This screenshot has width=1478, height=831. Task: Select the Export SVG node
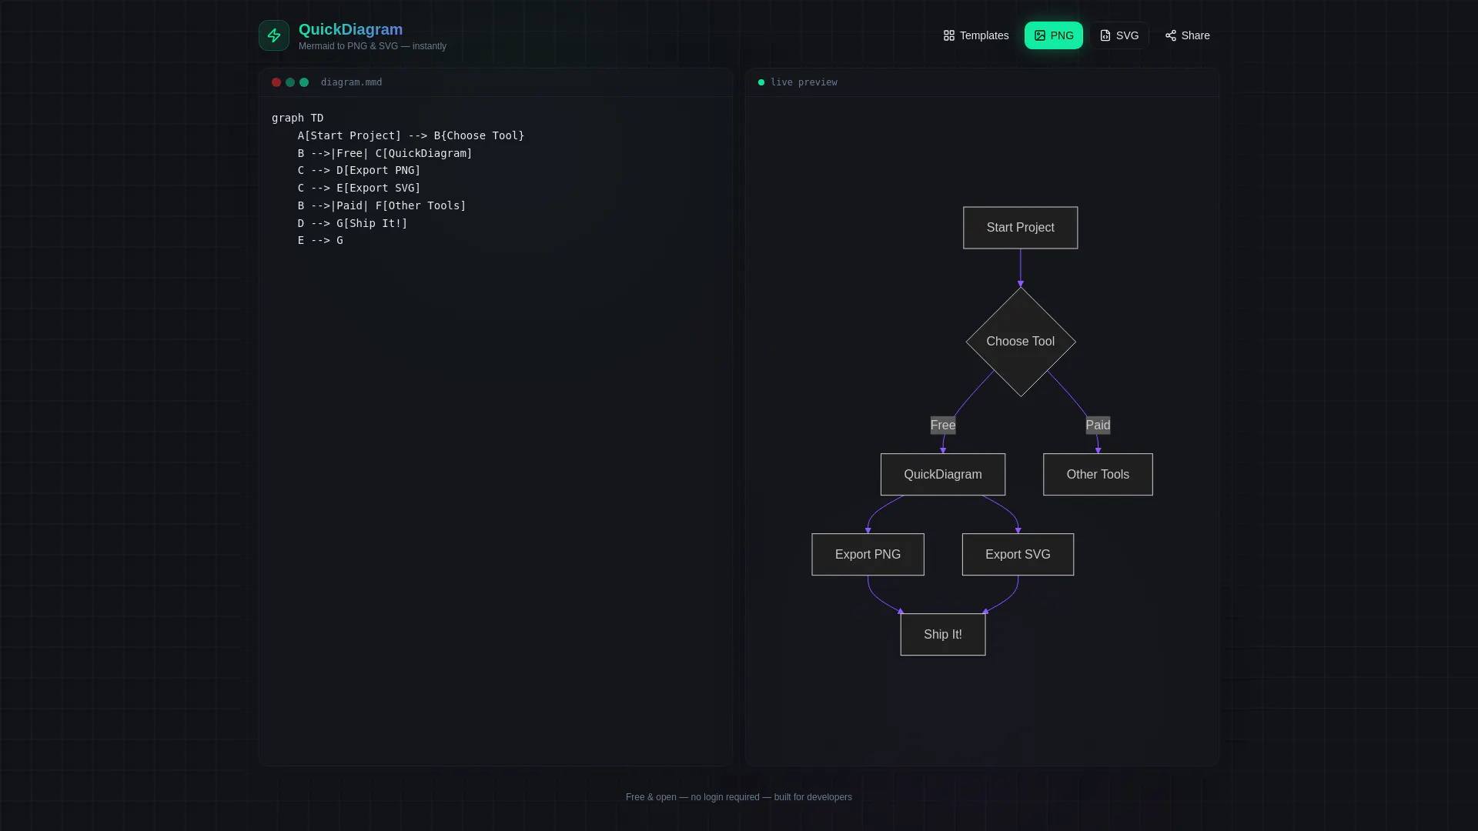pos(1018,555)
